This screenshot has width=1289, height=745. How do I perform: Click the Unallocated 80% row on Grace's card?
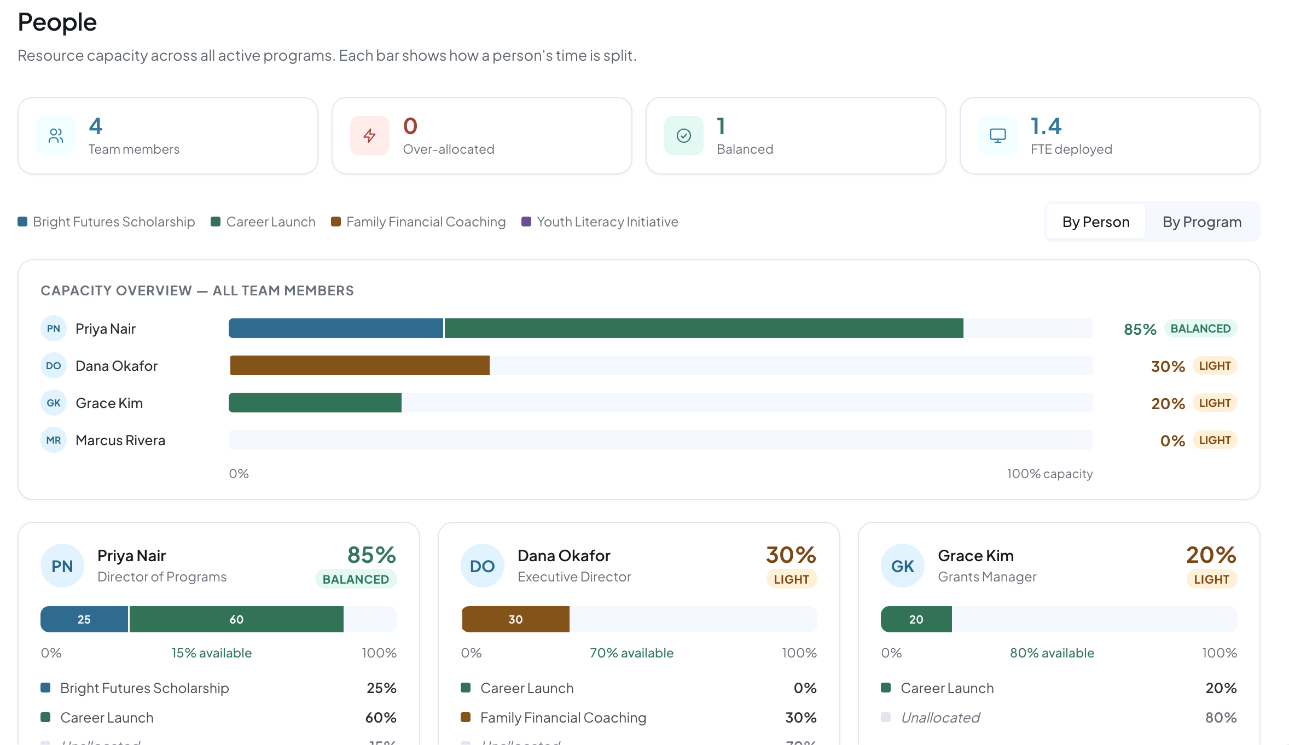(1059, 717)
